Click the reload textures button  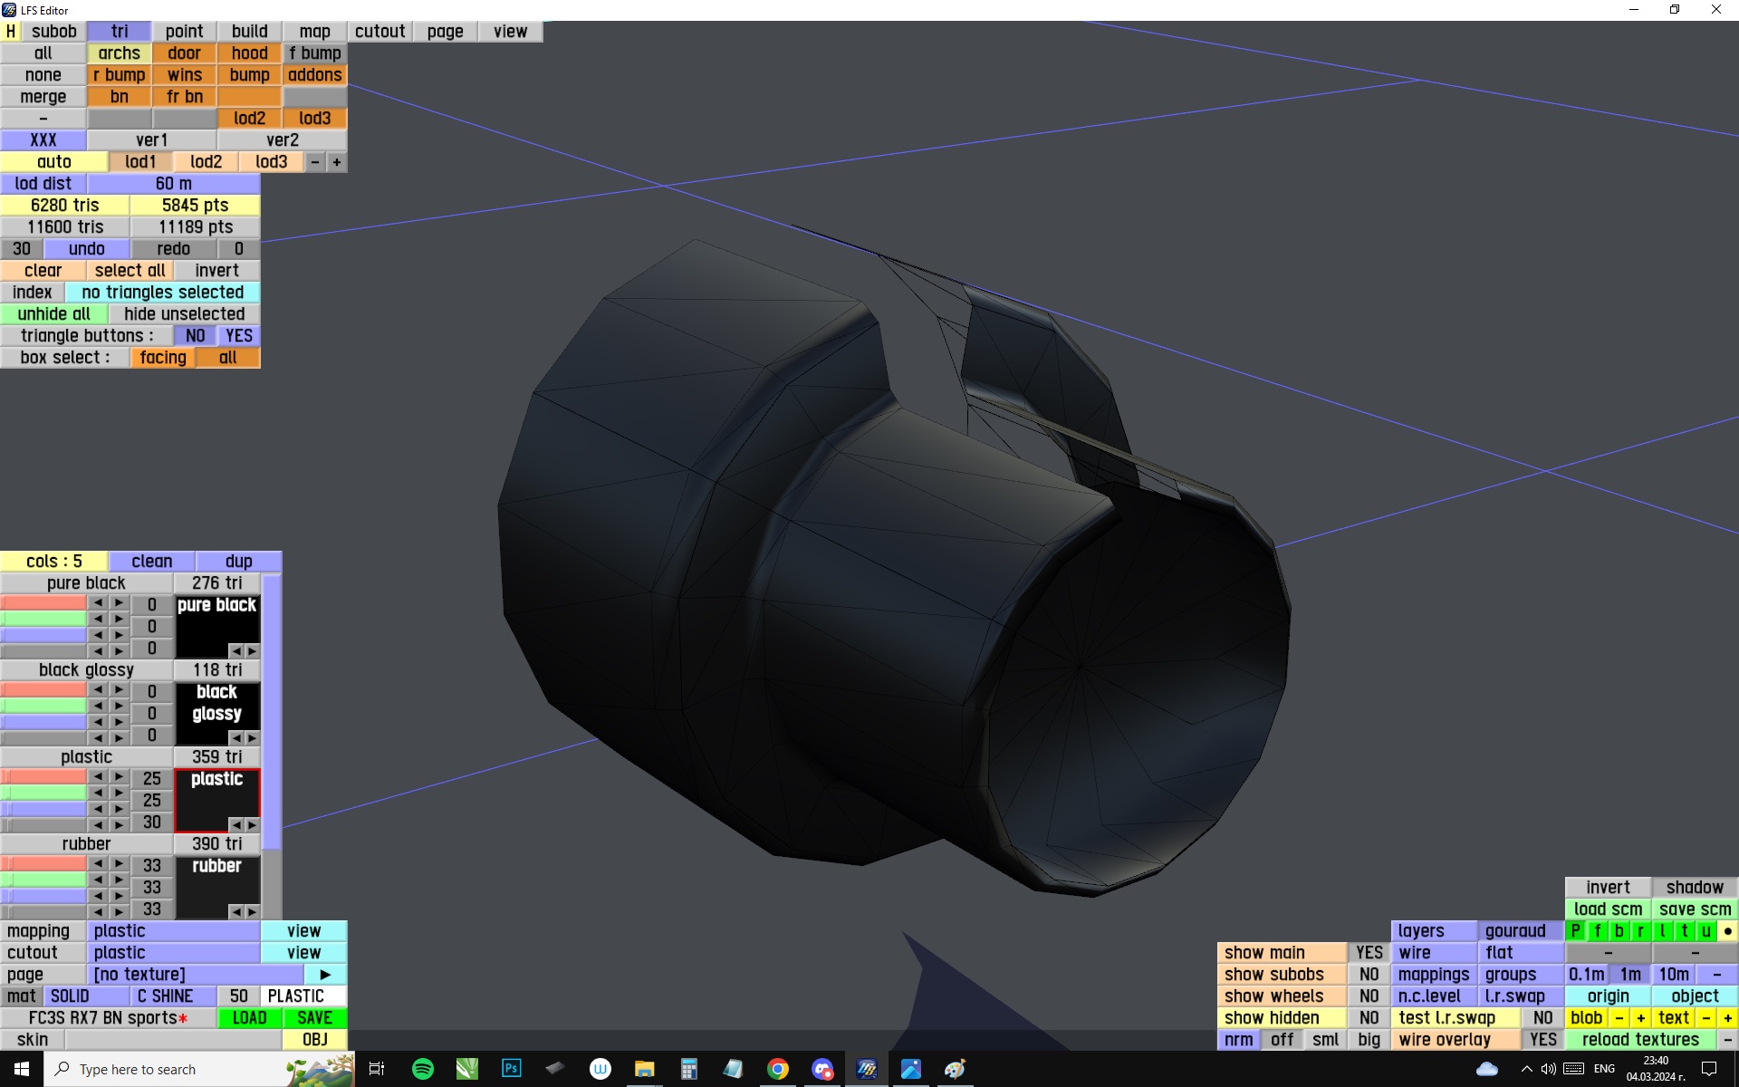tap(1639, 1039)
